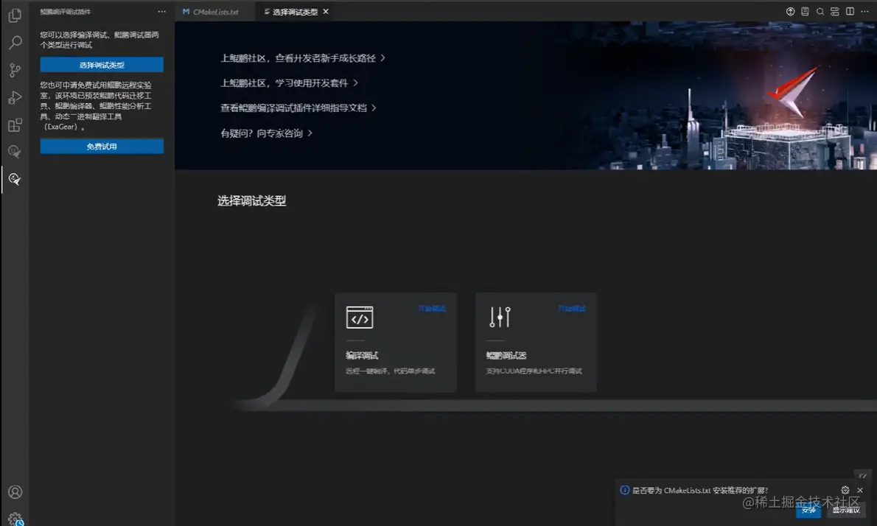The height and width of the screenshot is (526, 877).
Task: Open the inactive Kunpeng plugin icon above the active one
Action: (15, 152)
